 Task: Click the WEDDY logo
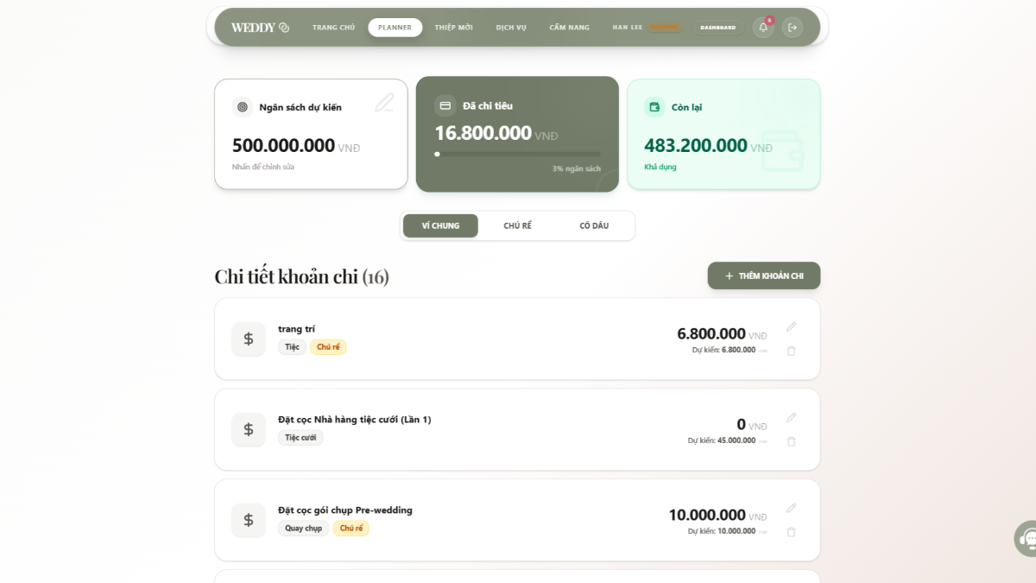point(260,28)
